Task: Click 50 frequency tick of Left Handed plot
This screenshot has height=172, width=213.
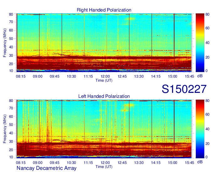Action: (11, 125)
